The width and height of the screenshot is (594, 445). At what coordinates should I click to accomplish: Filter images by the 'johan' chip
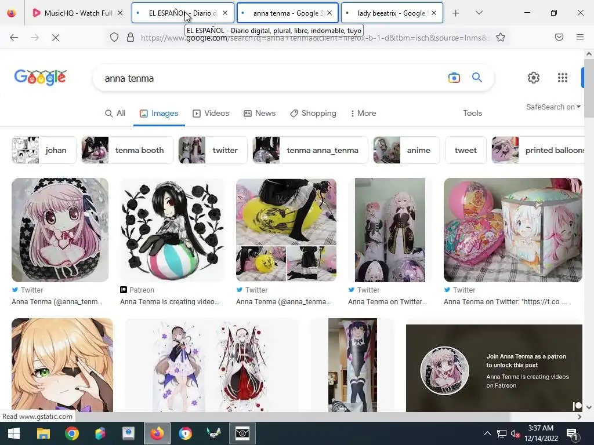click(44, 150)
